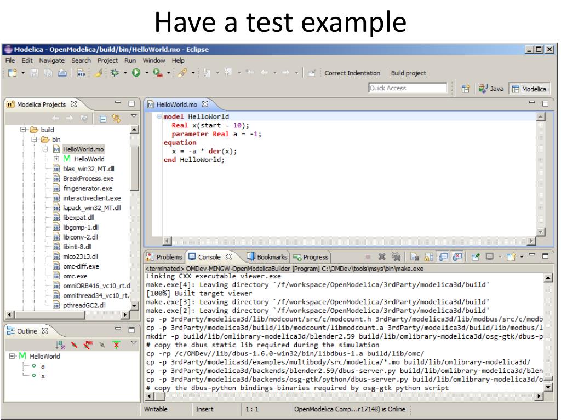The width and height of the screenshot is (561, 420).
Task: Maximize the Outline panel
Action: [131, 330]
